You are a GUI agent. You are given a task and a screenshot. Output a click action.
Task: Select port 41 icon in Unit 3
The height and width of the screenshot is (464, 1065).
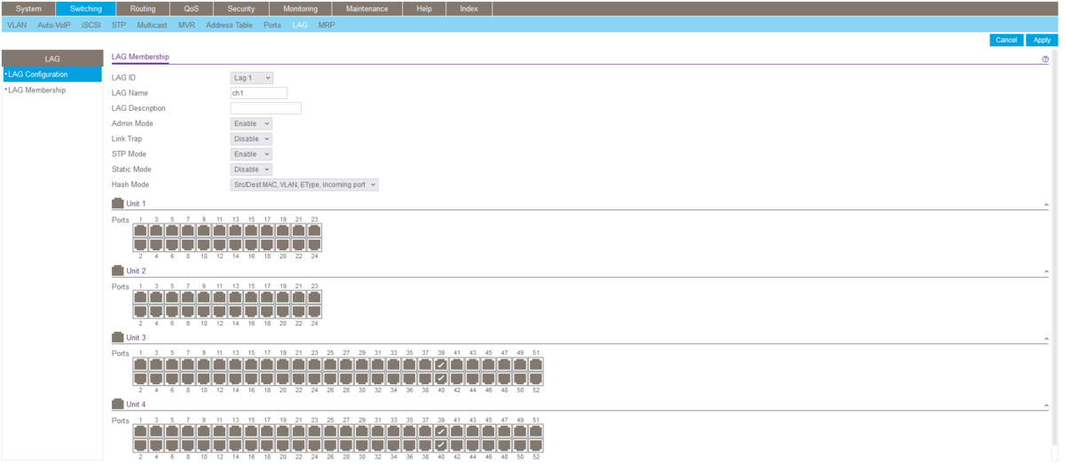[x=456, y=365]
